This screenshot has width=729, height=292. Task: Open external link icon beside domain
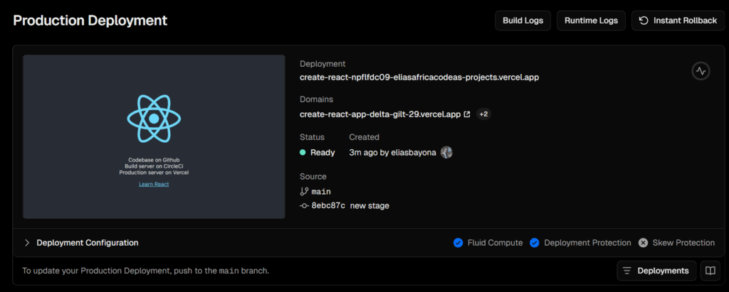point(467,114)
